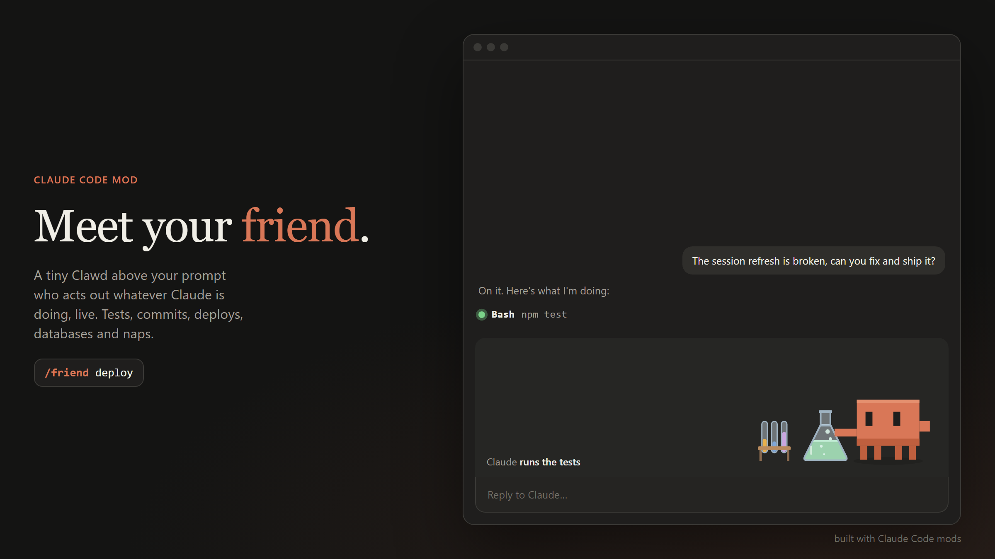Image resolution: width=995 pixels, height=559 pixels.
Task: Click the second window control dot
Action: [x=491, y=47]
